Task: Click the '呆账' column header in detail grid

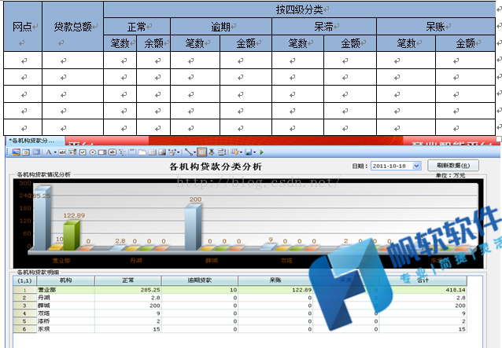Action: pos(275,280)
